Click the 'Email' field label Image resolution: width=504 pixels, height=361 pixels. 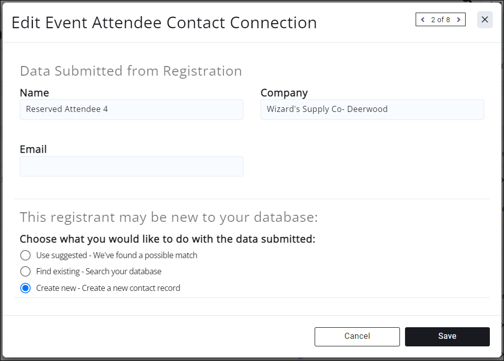pos(33,149)
